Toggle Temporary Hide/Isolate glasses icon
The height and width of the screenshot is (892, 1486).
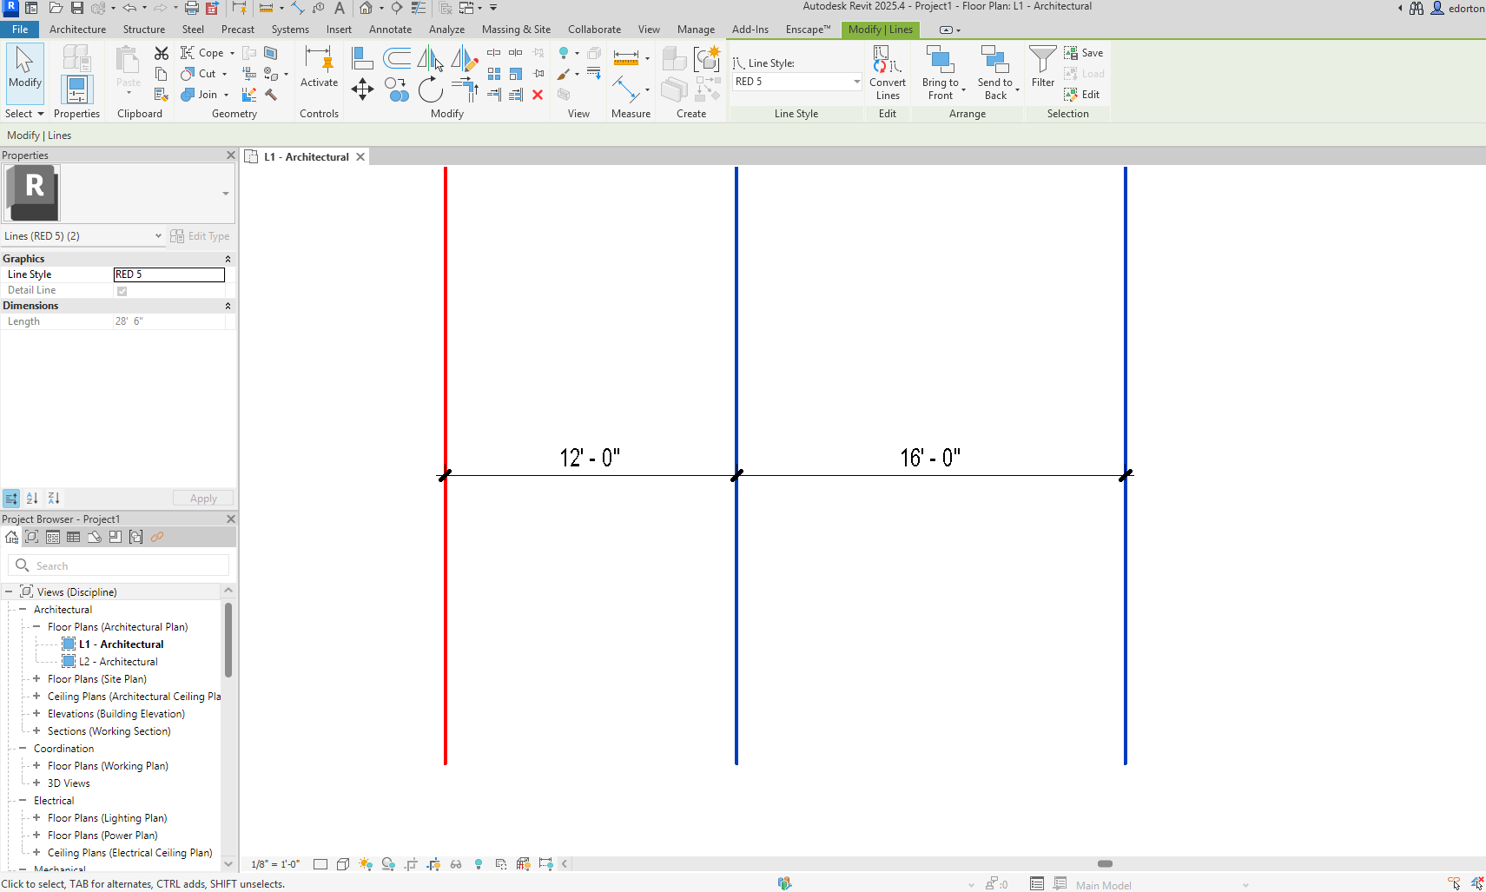(x=456, y=864)
